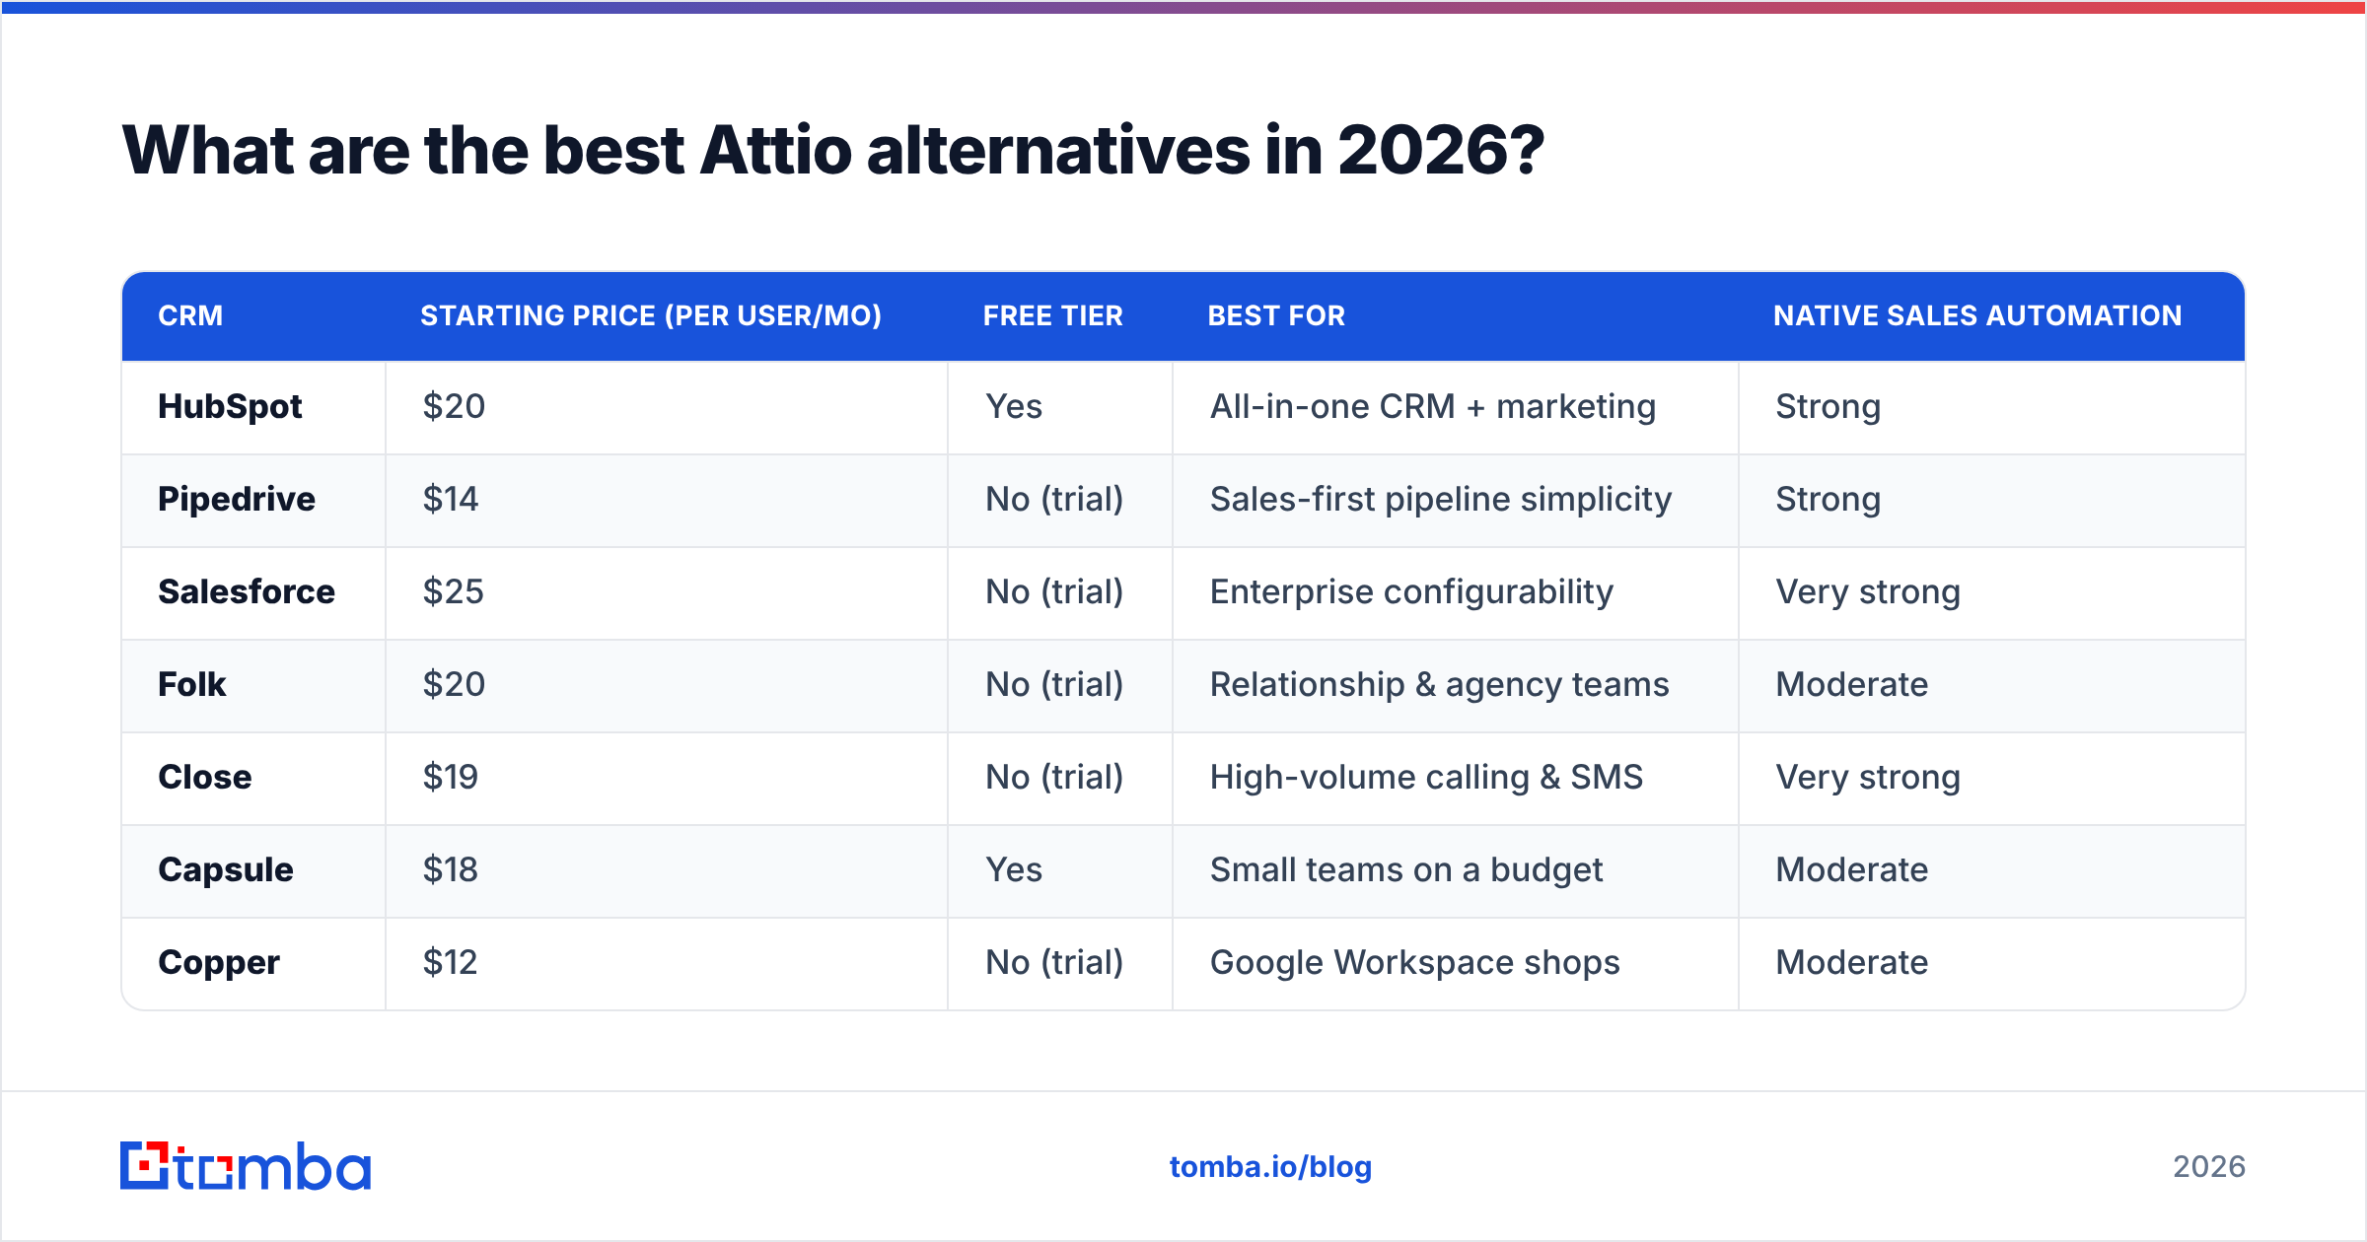Click the $14 price for Pipedrive

click(x=451, y=499)
